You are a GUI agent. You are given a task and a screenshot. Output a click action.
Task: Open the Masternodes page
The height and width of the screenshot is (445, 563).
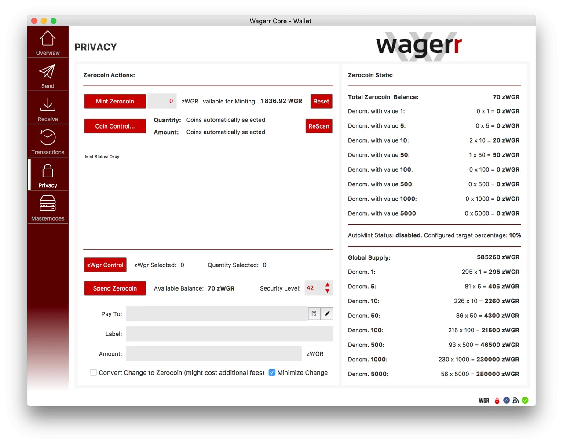(48, 207)
